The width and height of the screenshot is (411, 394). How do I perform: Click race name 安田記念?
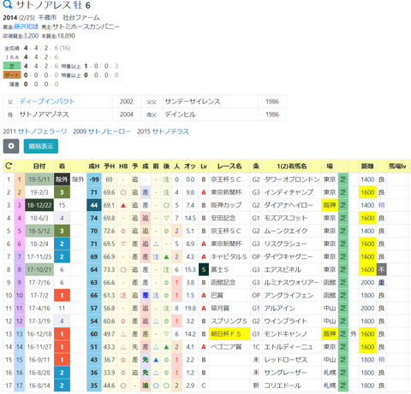(x=223, y=218)
